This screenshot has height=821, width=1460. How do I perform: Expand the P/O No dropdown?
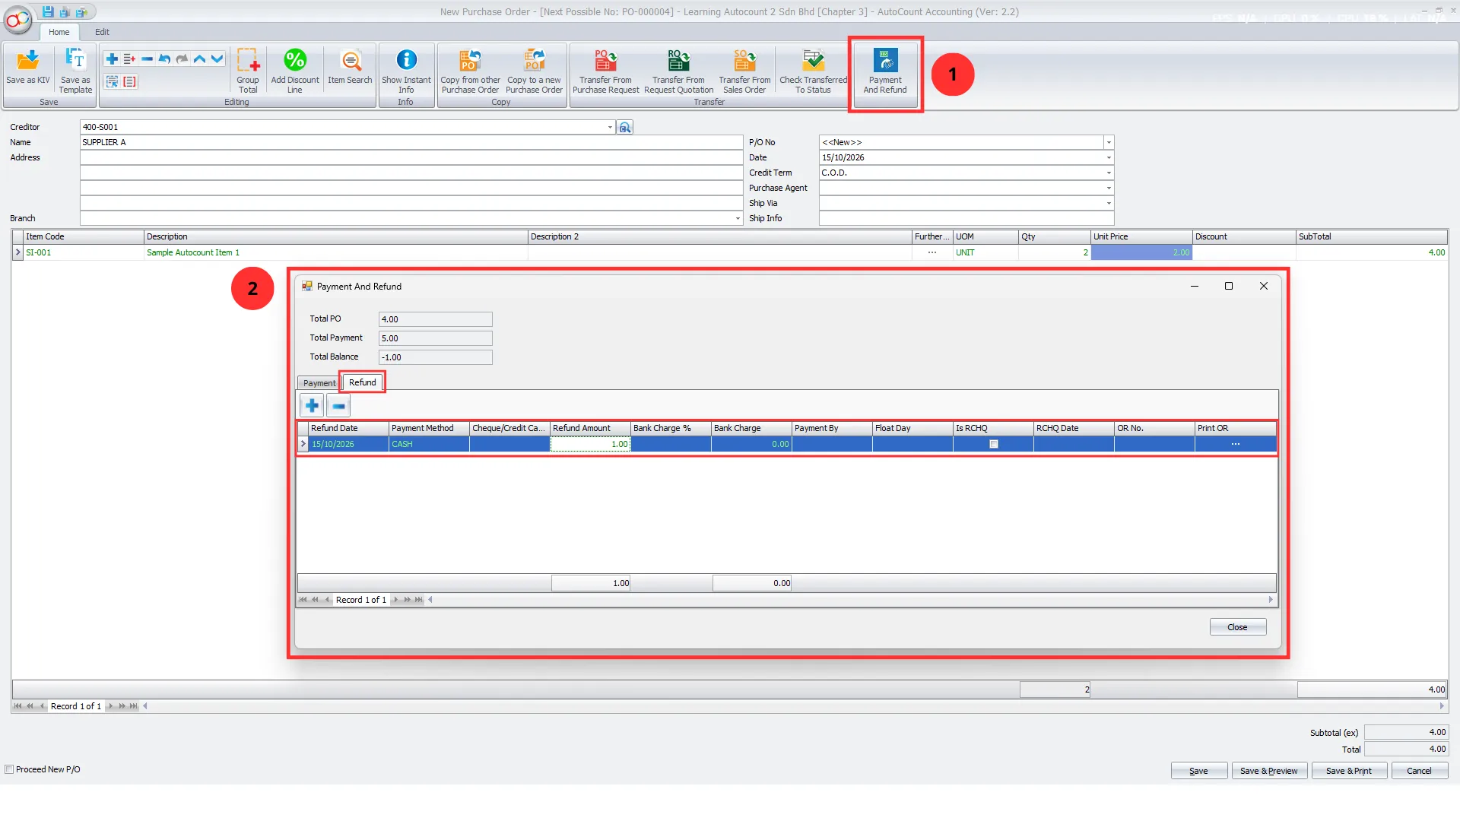1109,142
